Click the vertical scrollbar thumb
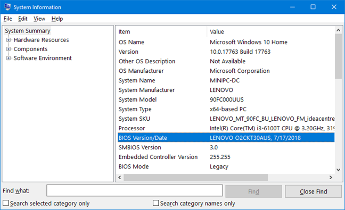The height and width of the screenshot is (210, 345). (x=339, y=56)
